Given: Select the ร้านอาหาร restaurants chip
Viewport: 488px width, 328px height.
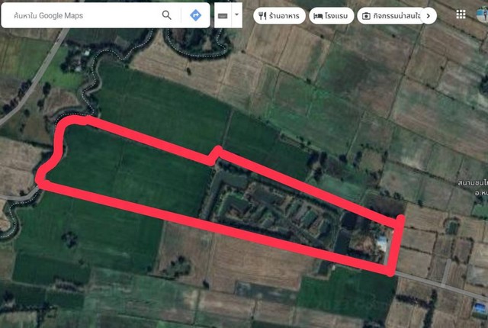Looking at the screenshot, I should [279, 16].
